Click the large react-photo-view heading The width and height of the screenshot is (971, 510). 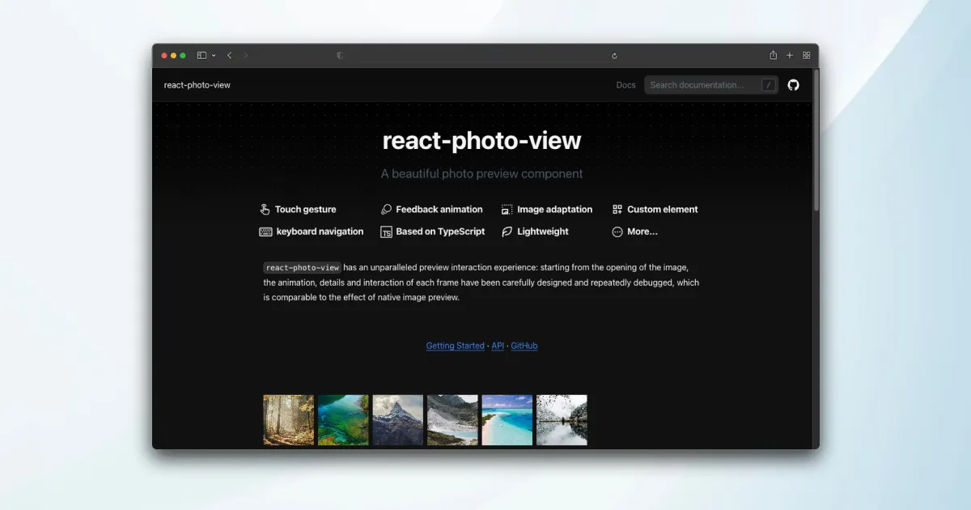pos(481,141)
